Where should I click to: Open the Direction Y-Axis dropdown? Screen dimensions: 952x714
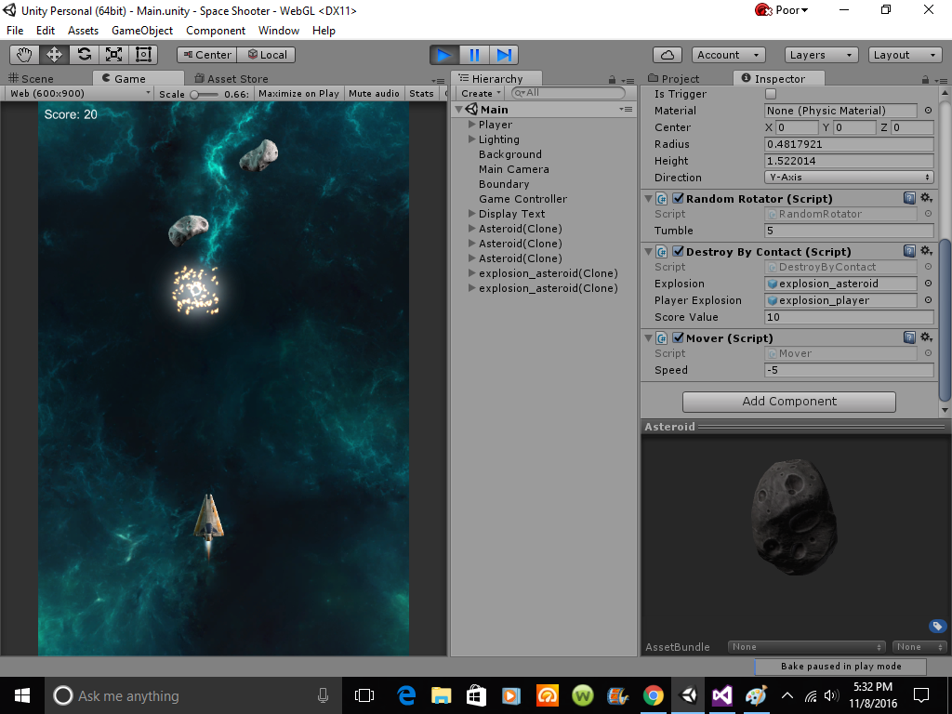pyautogui.click(x=849, y=178)
